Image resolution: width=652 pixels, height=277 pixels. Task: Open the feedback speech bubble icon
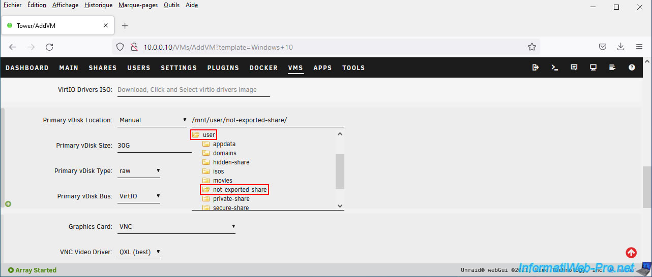click(x=574, y=67)
